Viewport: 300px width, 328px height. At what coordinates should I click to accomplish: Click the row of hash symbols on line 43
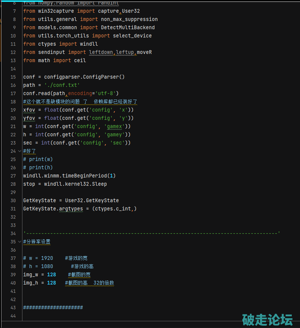point(53,307)
